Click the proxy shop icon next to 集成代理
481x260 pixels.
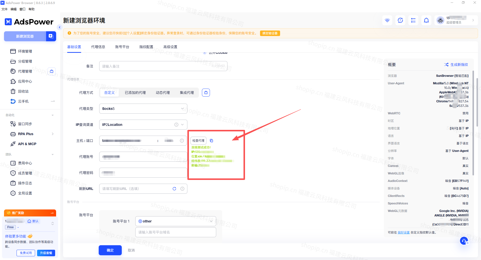pyautogui.click(x=206, y=93)
